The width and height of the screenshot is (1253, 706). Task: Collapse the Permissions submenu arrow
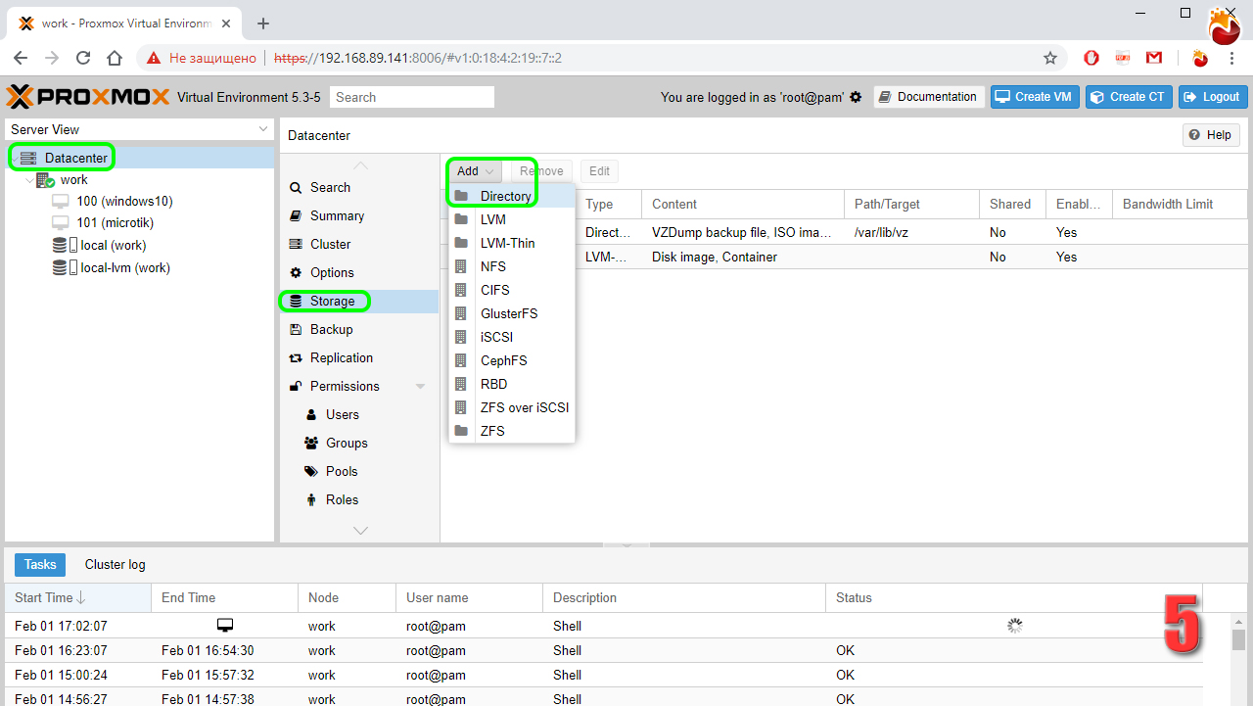(421, 386)
